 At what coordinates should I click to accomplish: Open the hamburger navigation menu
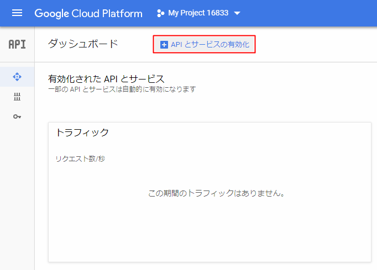click(17, 13)
